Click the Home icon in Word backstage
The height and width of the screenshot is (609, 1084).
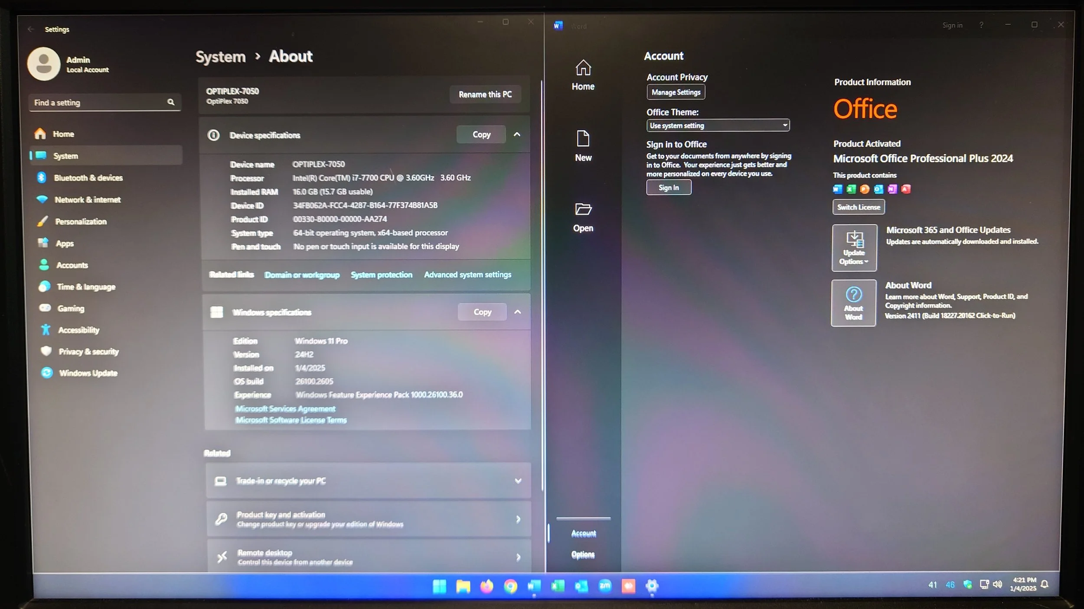(x=583, y=68)
